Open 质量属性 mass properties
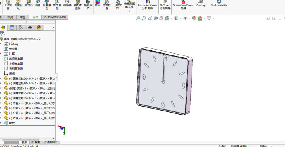 [x=47, y=5]
